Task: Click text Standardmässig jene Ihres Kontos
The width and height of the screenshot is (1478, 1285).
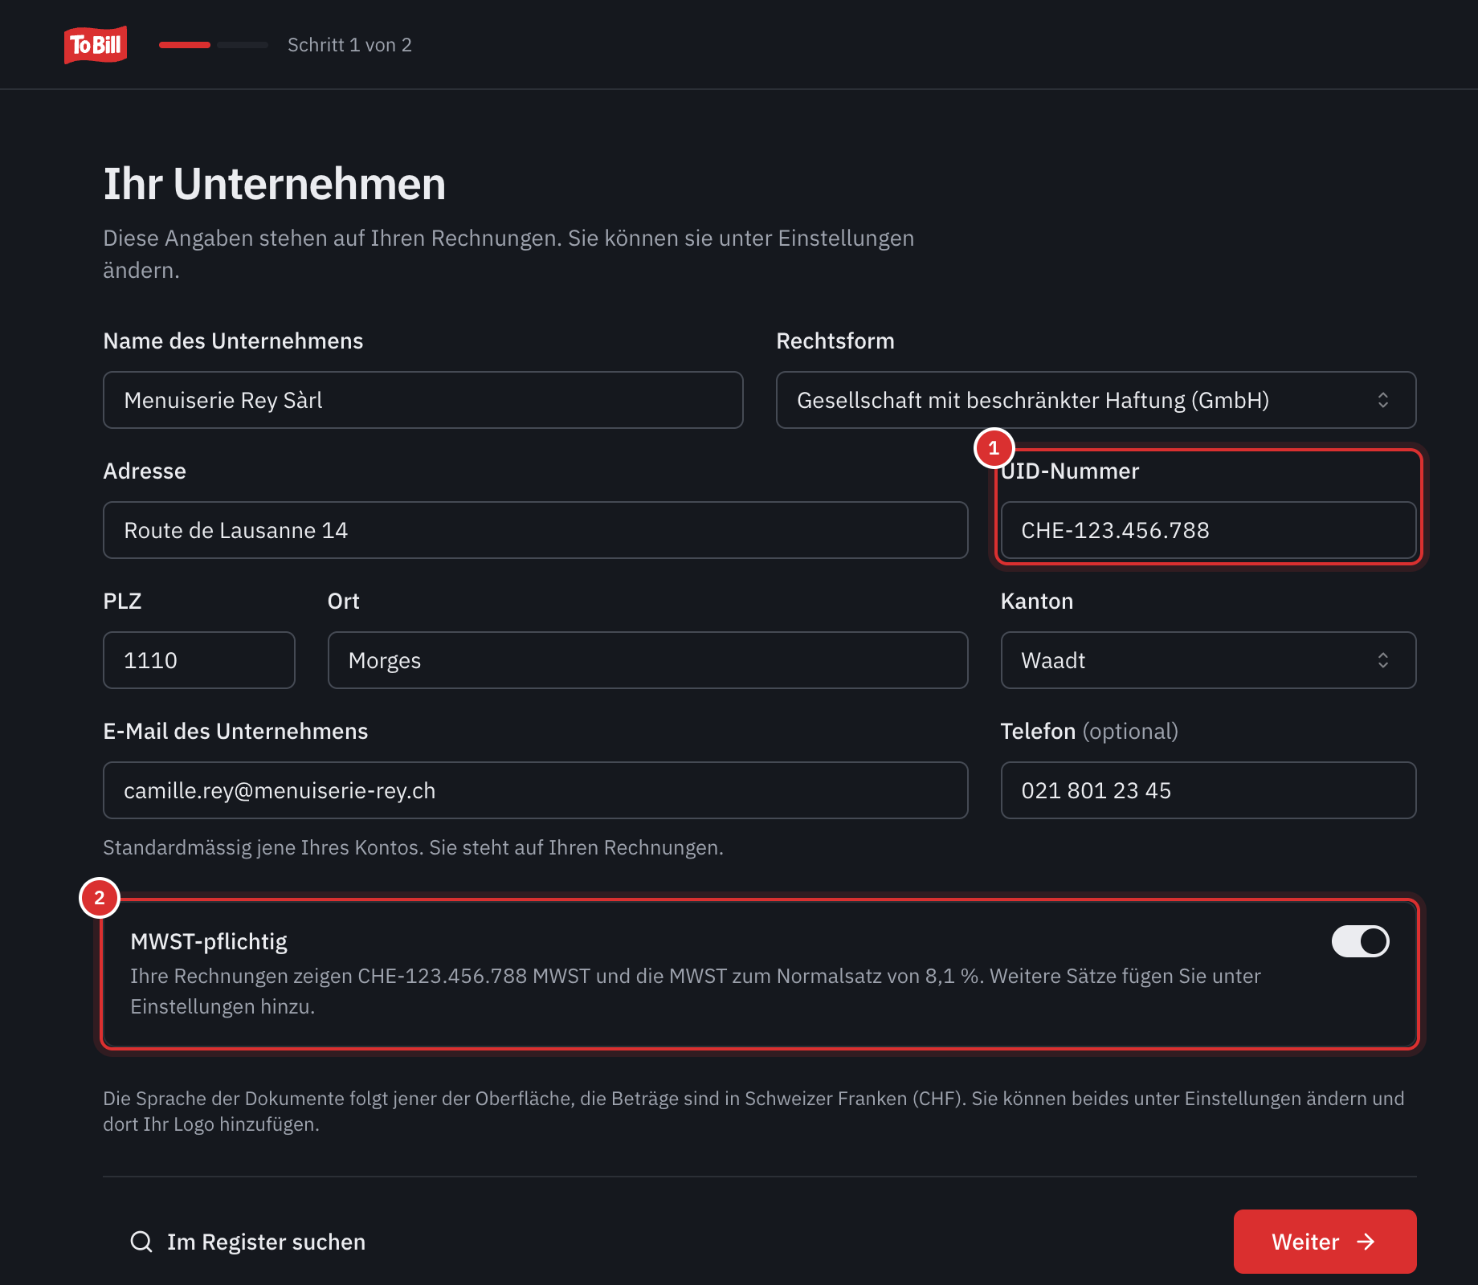Action: point(263,847)
